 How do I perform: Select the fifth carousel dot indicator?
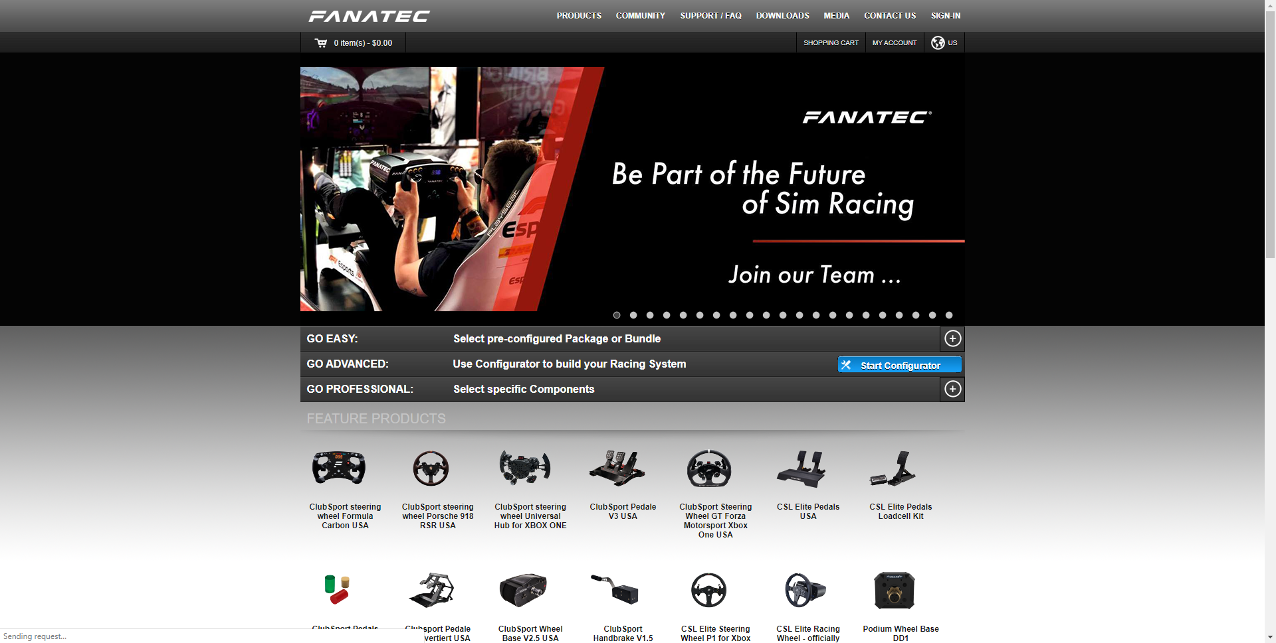click(683, 315)
